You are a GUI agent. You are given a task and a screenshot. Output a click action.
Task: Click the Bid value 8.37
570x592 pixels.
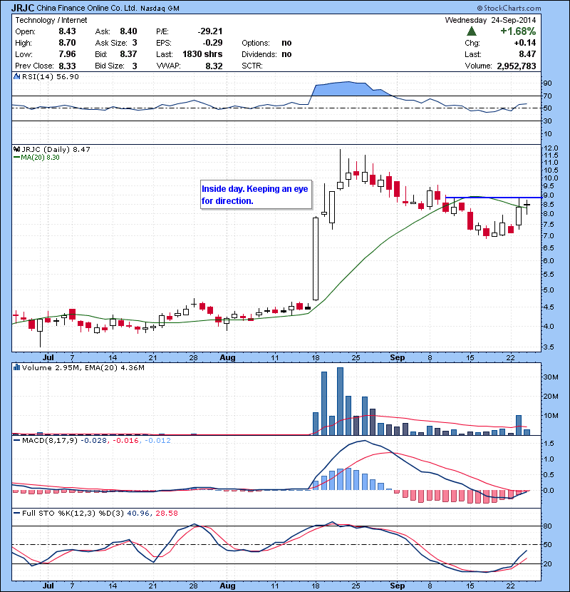coord(129,54)
